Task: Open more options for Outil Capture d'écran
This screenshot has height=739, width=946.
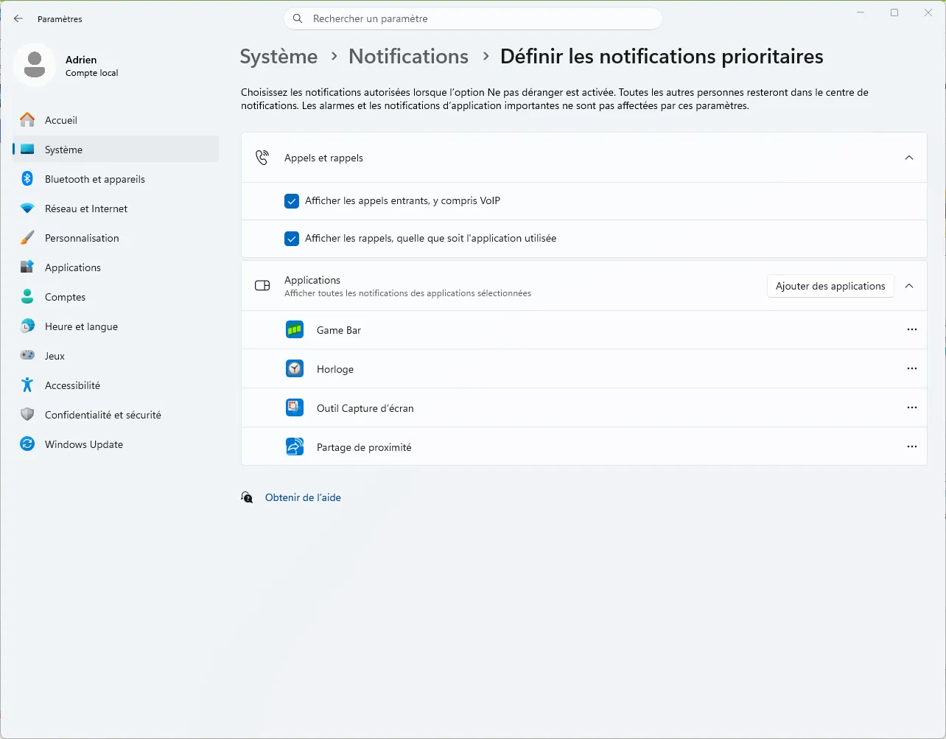Action: [x=912, y=407]
